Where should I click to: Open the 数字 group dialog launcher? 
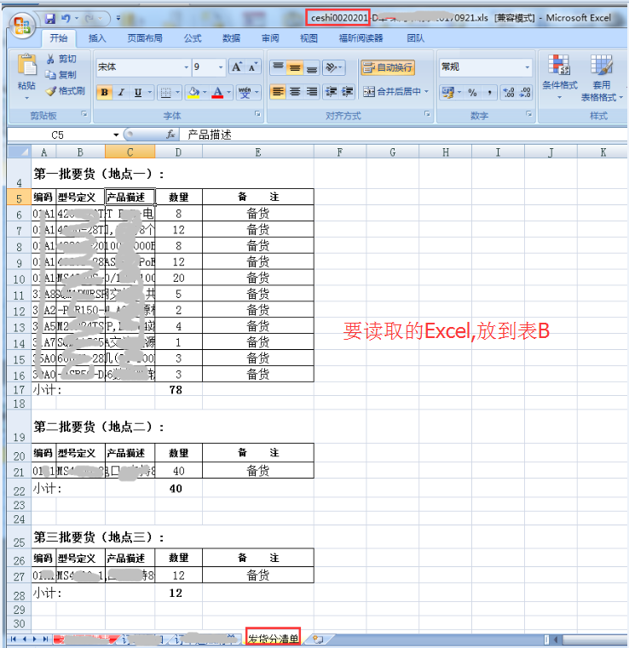[x=528, y=113]
